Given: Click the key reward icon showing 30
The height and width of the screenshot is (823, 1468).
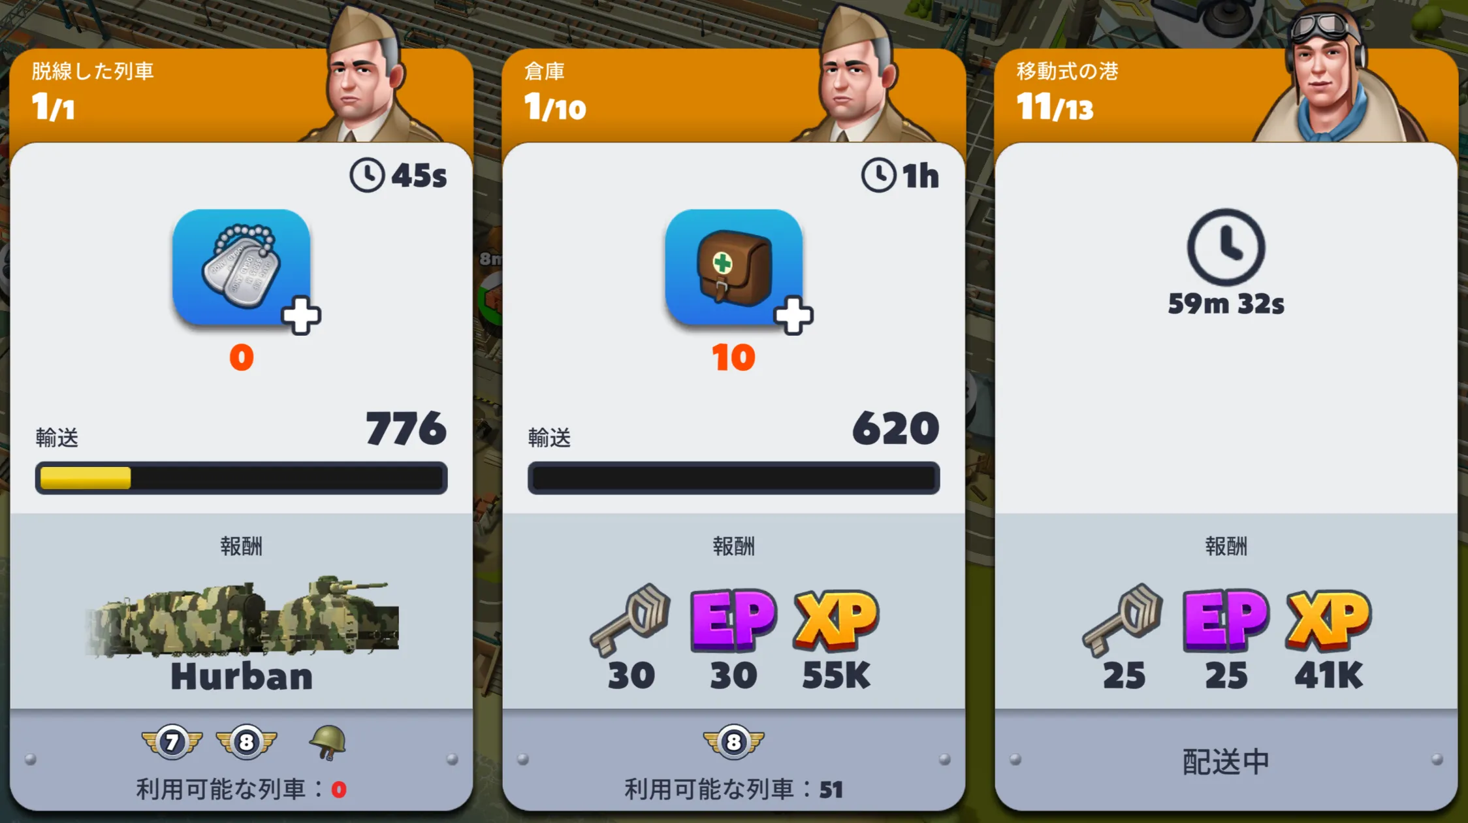Looking at the screenshot, I should click(x=630, y=620).
